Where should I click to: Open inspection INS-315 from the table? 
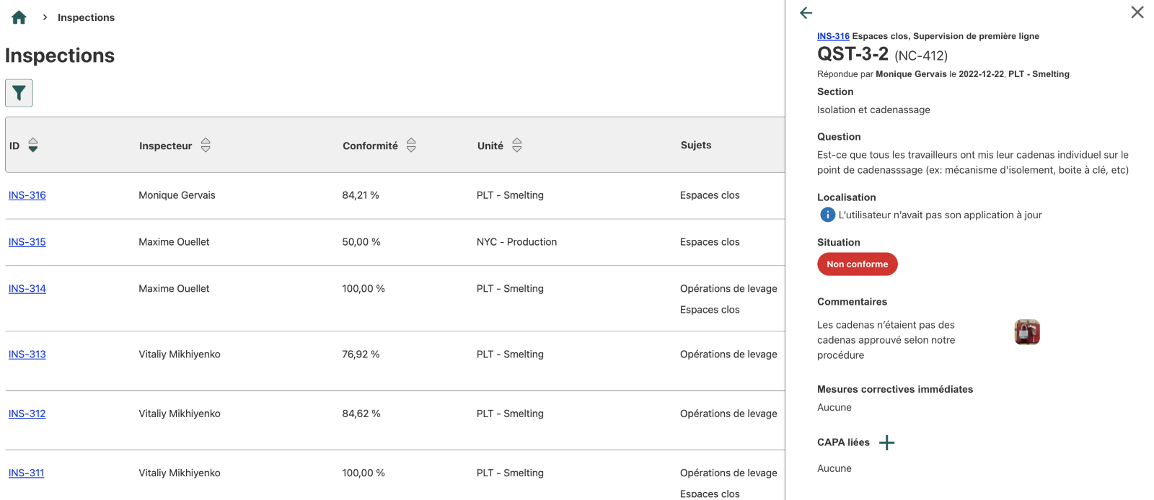pos(27,242)
